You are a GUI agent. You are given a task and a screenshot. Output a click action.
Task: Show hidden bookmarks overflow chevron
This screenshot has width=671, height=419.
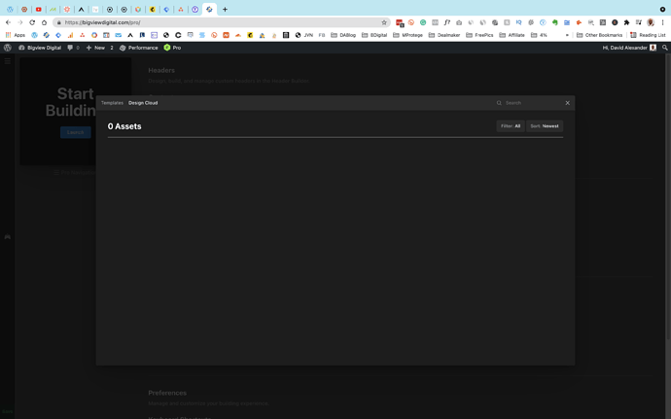point(567,35)
